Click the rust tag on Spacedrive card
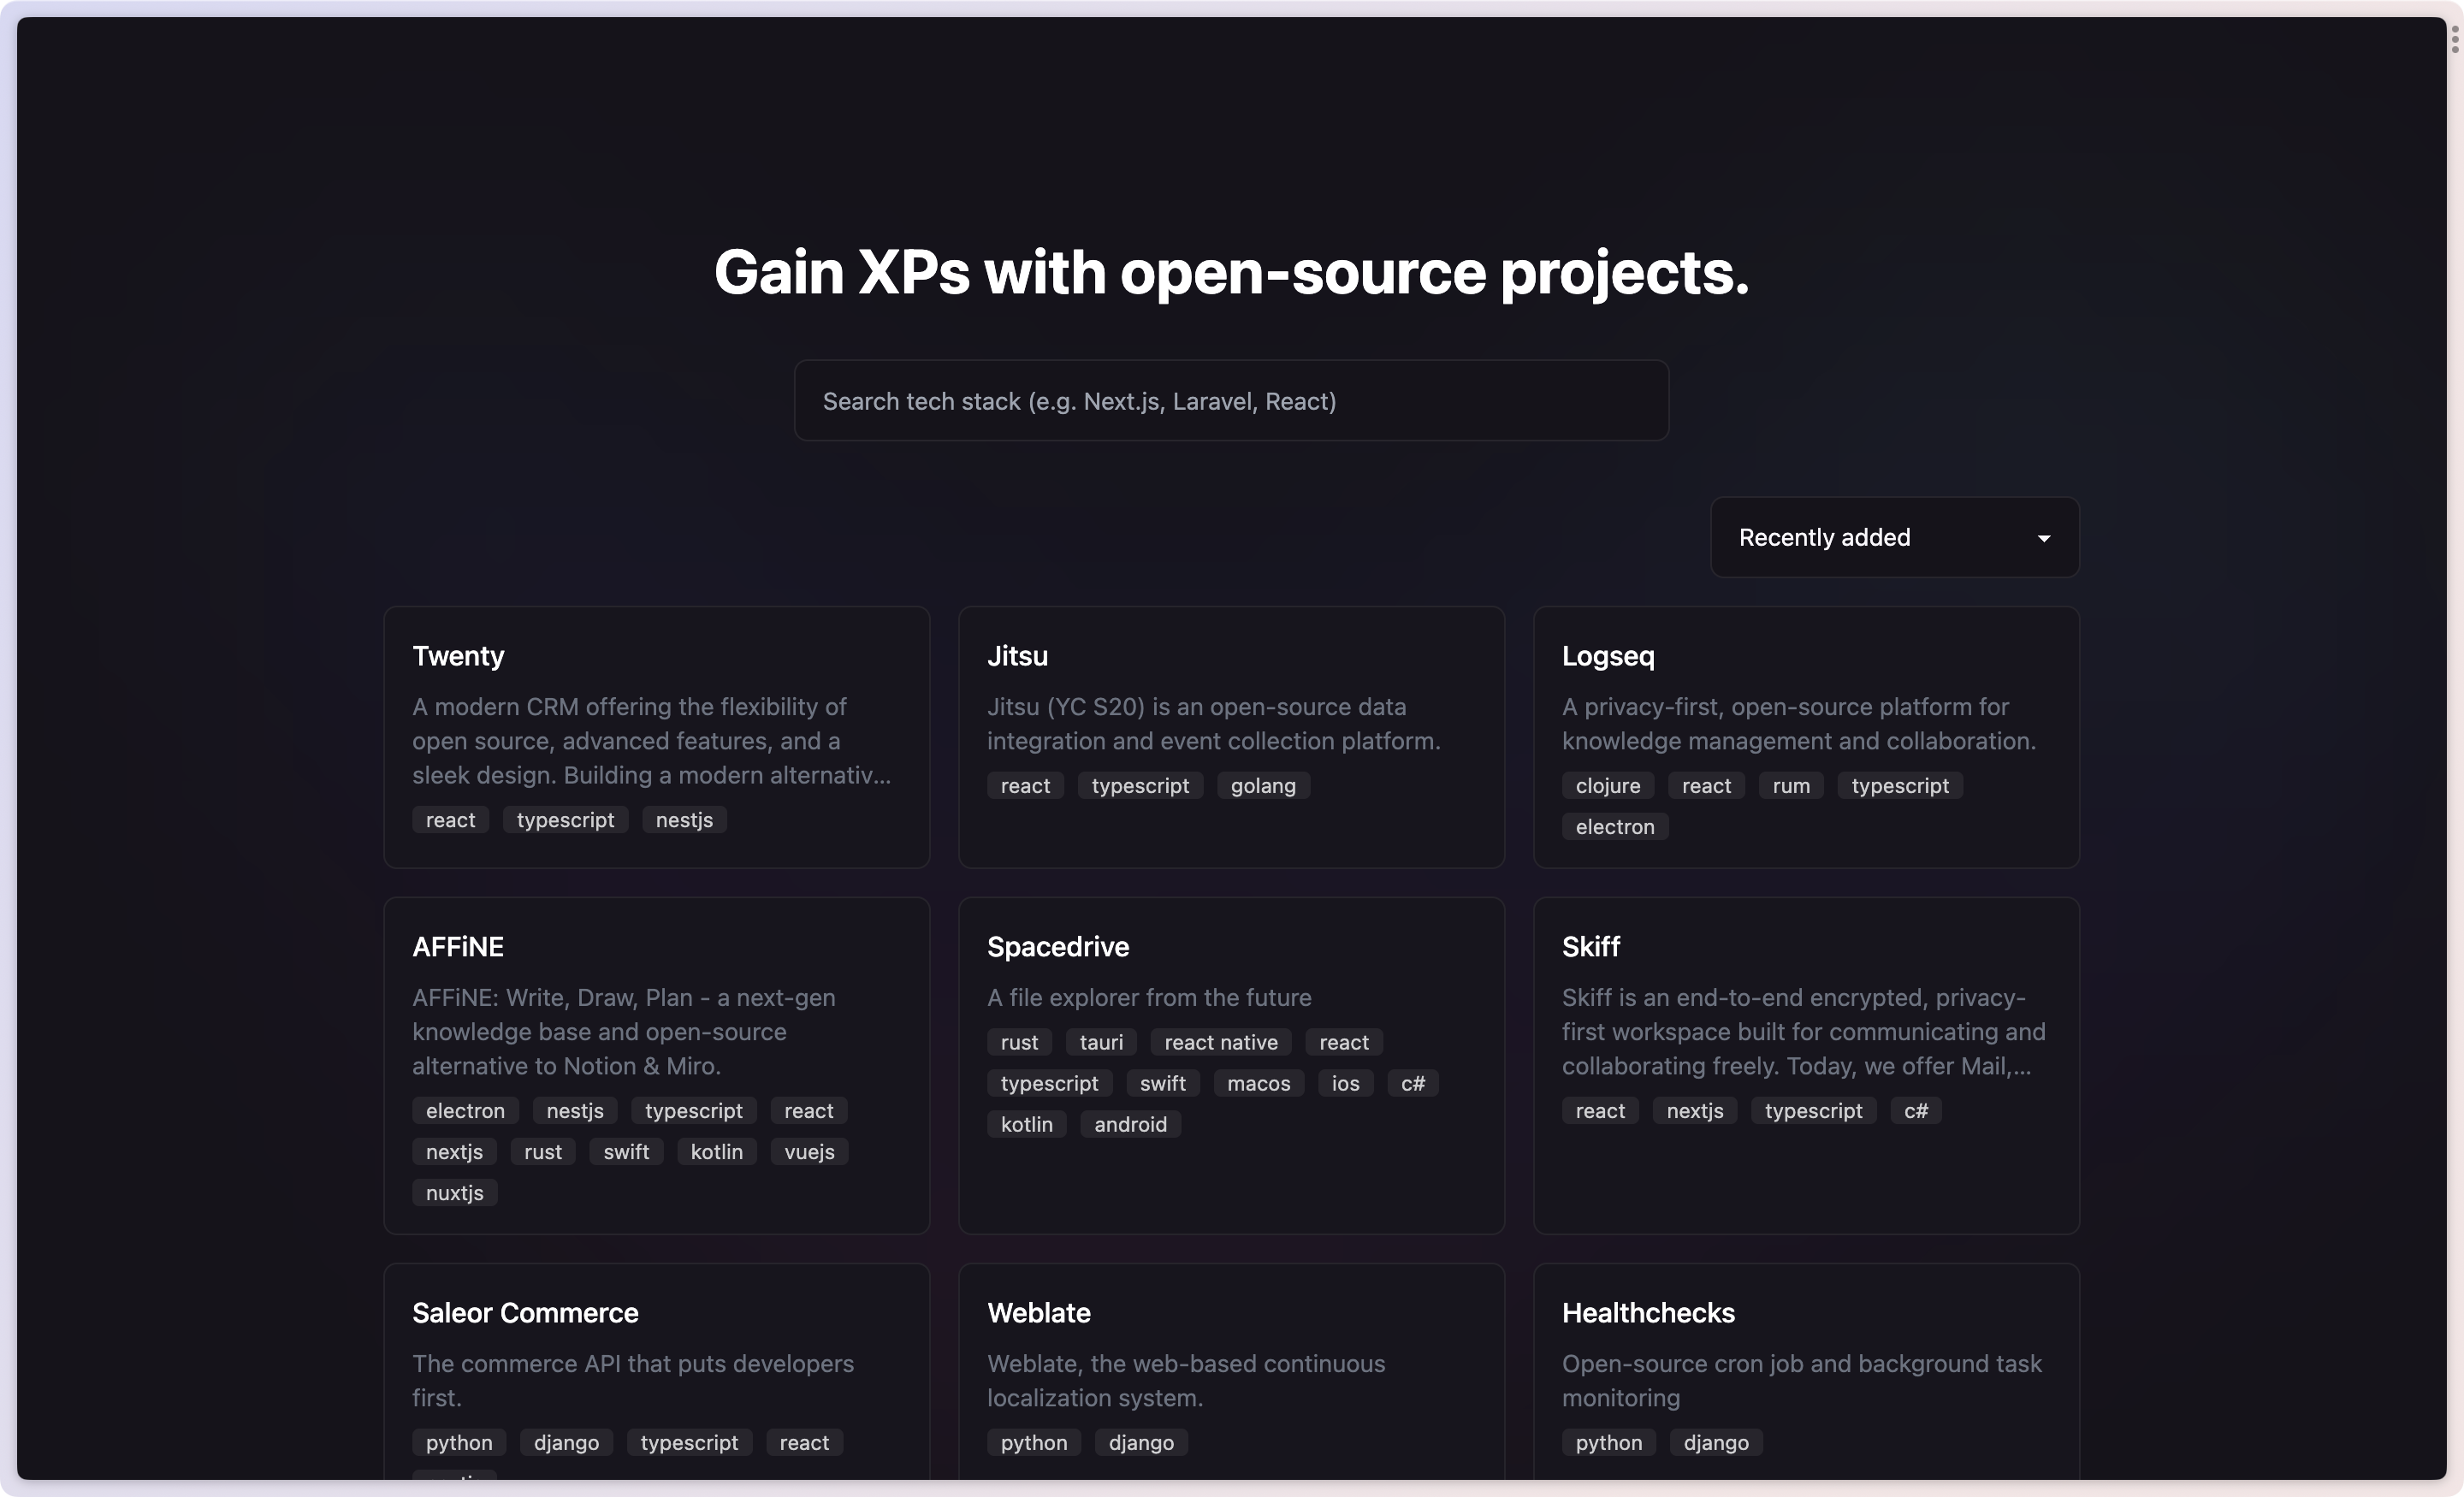 tap(1019, 1042)
